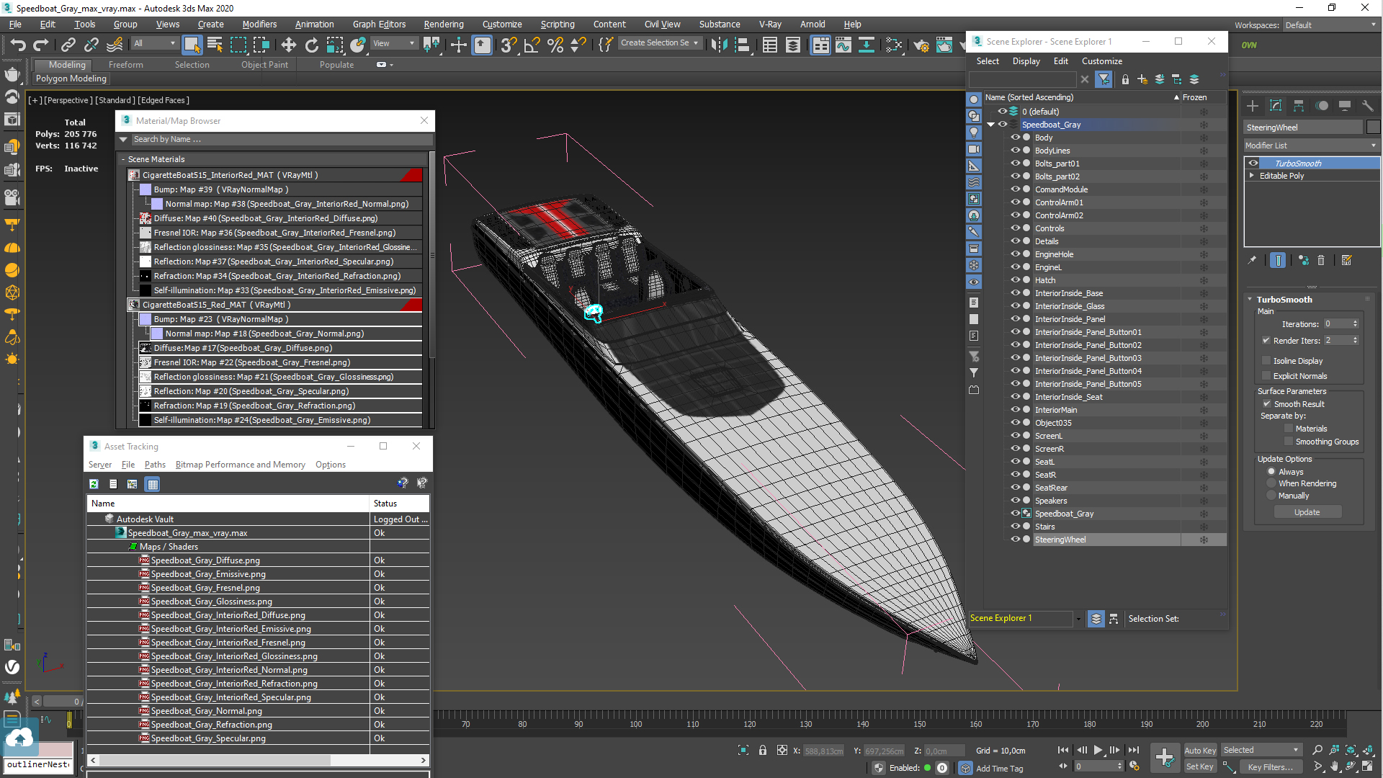1383x778 pixels.
Task: Open the Rendering menu
Action: click(444, 24)
